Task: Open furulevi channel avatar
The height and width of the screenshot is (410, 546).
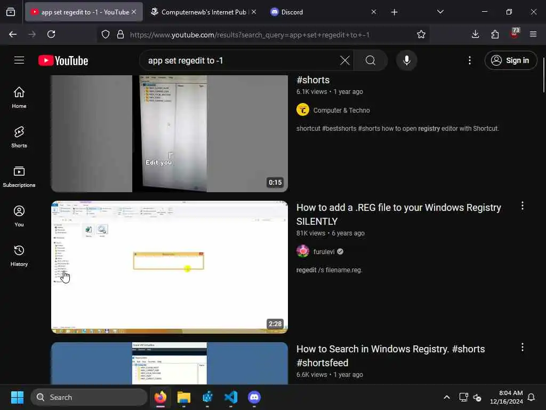Action: coord(303,251)
